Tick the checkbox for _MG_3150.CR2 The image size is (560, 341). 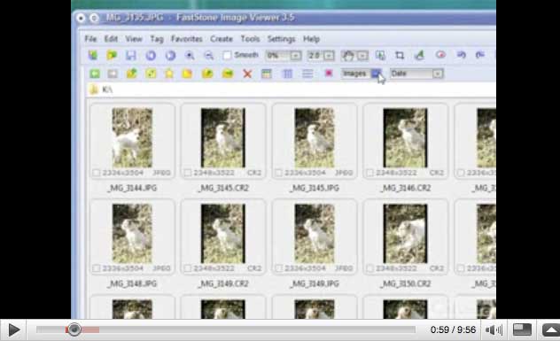(370, 268)
